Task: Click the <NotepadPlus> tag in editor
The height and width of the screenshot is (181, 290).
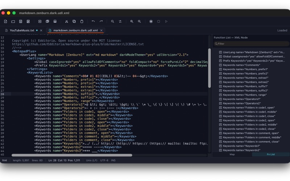Action: click(24, 51)
